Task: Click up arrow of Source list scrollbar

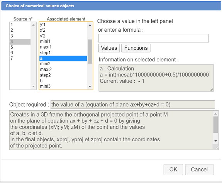Action: pyautogui.click(x=34, y=25)
